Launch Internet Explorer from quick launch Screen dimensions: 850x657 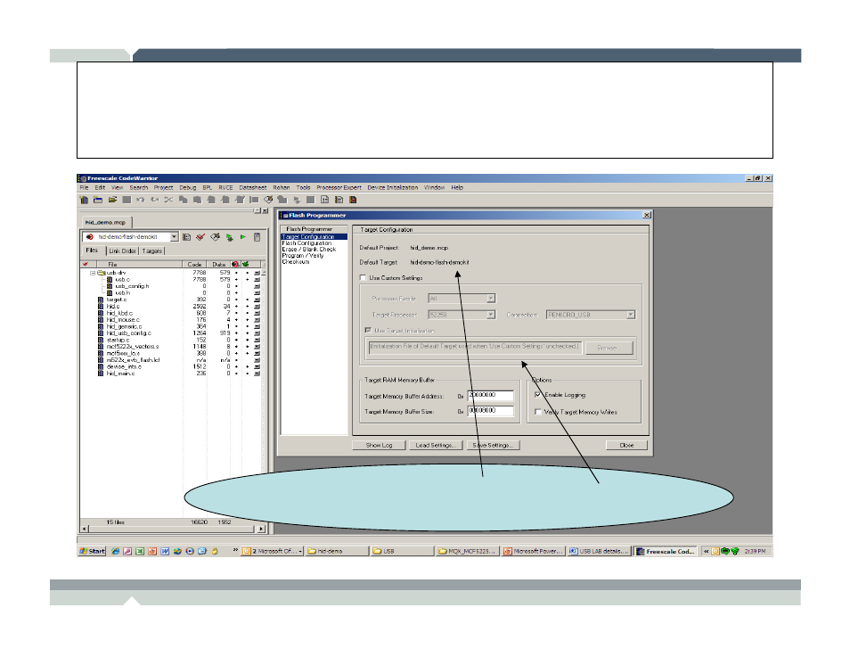(115, 551)
